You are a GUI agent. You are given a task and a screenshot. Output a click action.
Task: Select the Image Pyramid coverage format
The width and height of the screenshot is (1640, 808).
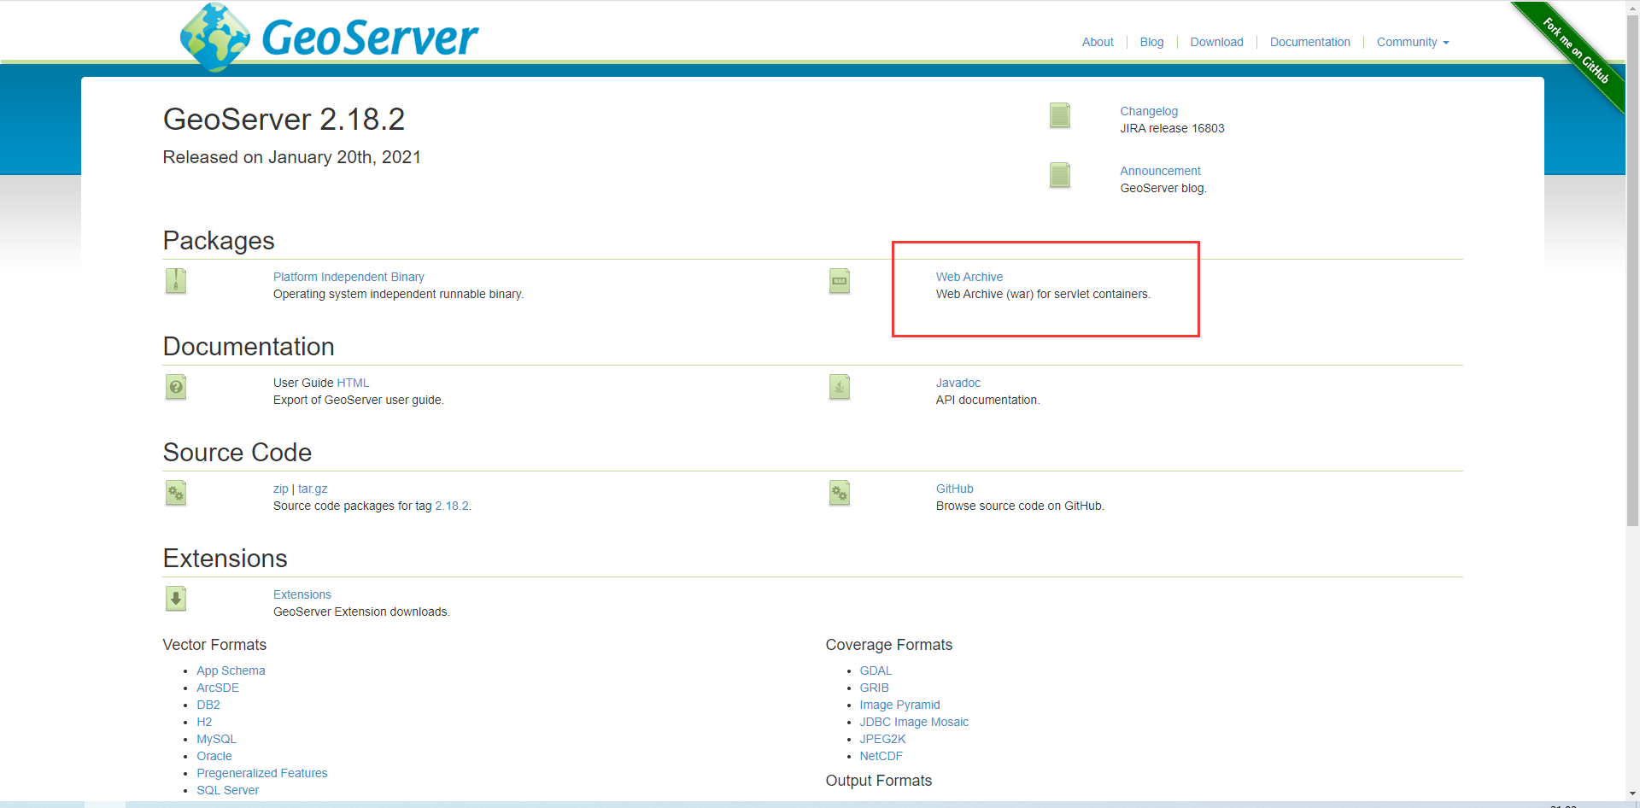[899, 705]
